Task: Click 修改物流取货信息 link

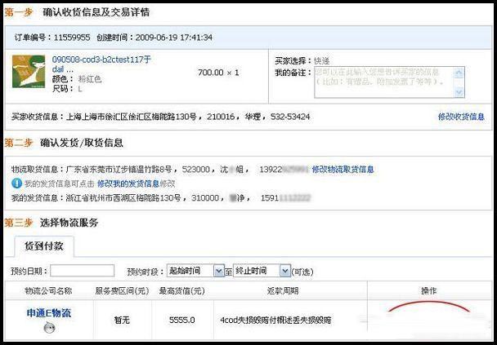Action: (343, 170)
